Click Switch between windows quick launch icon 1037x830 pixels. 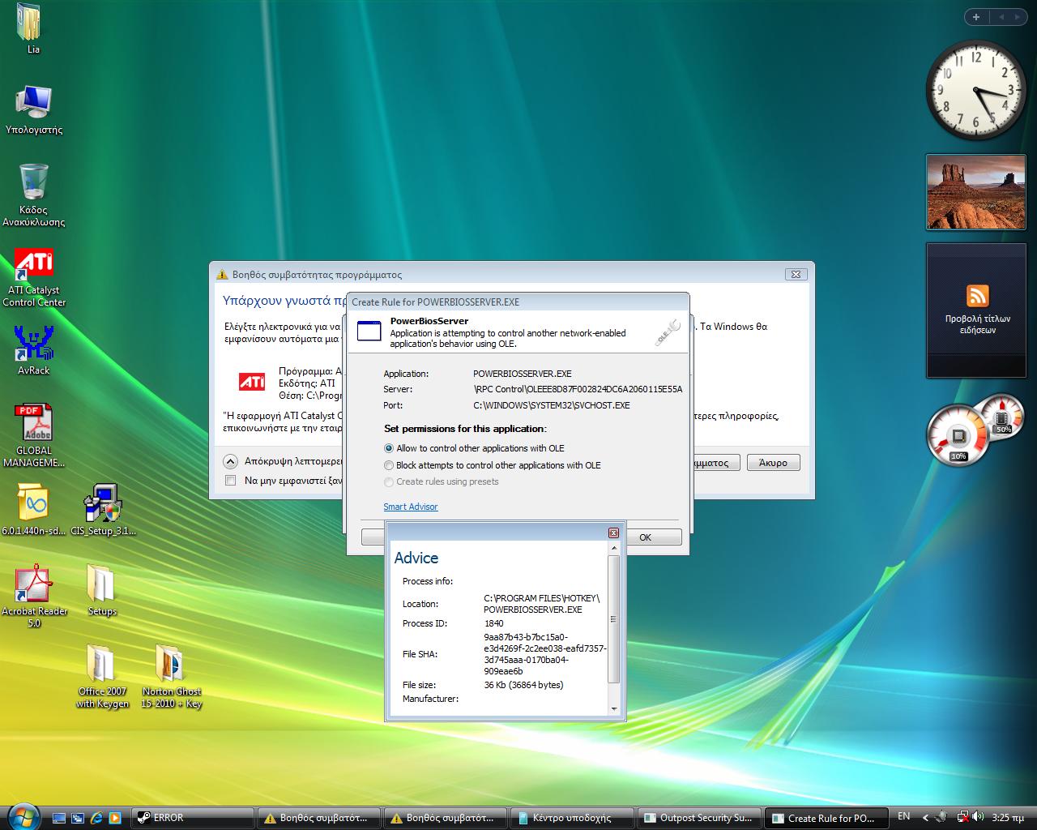point(78,818)
